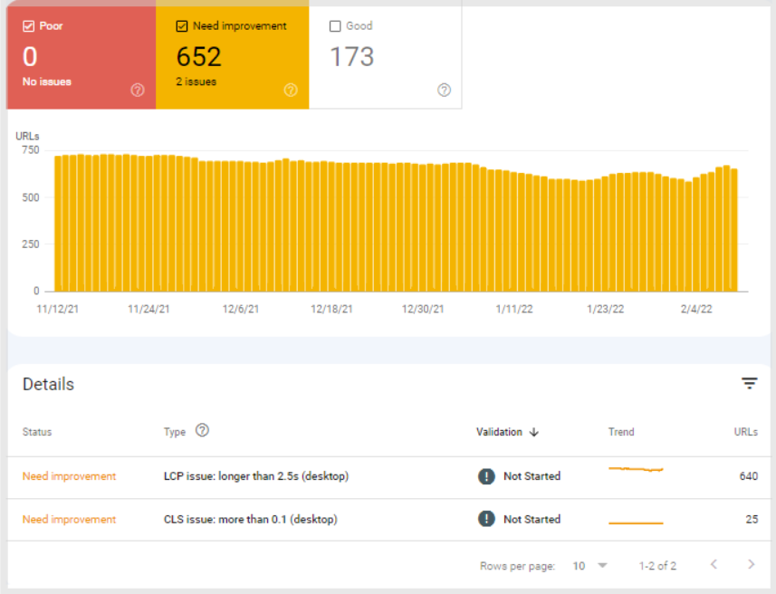Click help icon in Need improvement card

[x=291, y=90]
